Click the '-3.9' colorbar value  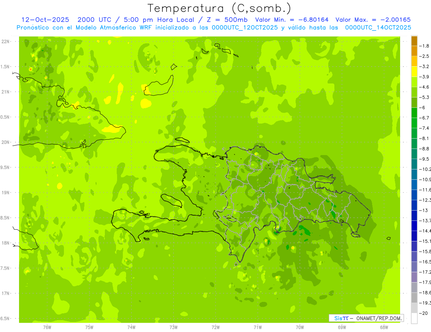coord(425,77)
